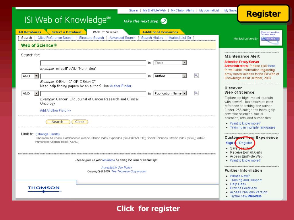Click Training in multiple languages link
Image resolution: width=294 pixels, height=220 pixels.
point(253,127)
